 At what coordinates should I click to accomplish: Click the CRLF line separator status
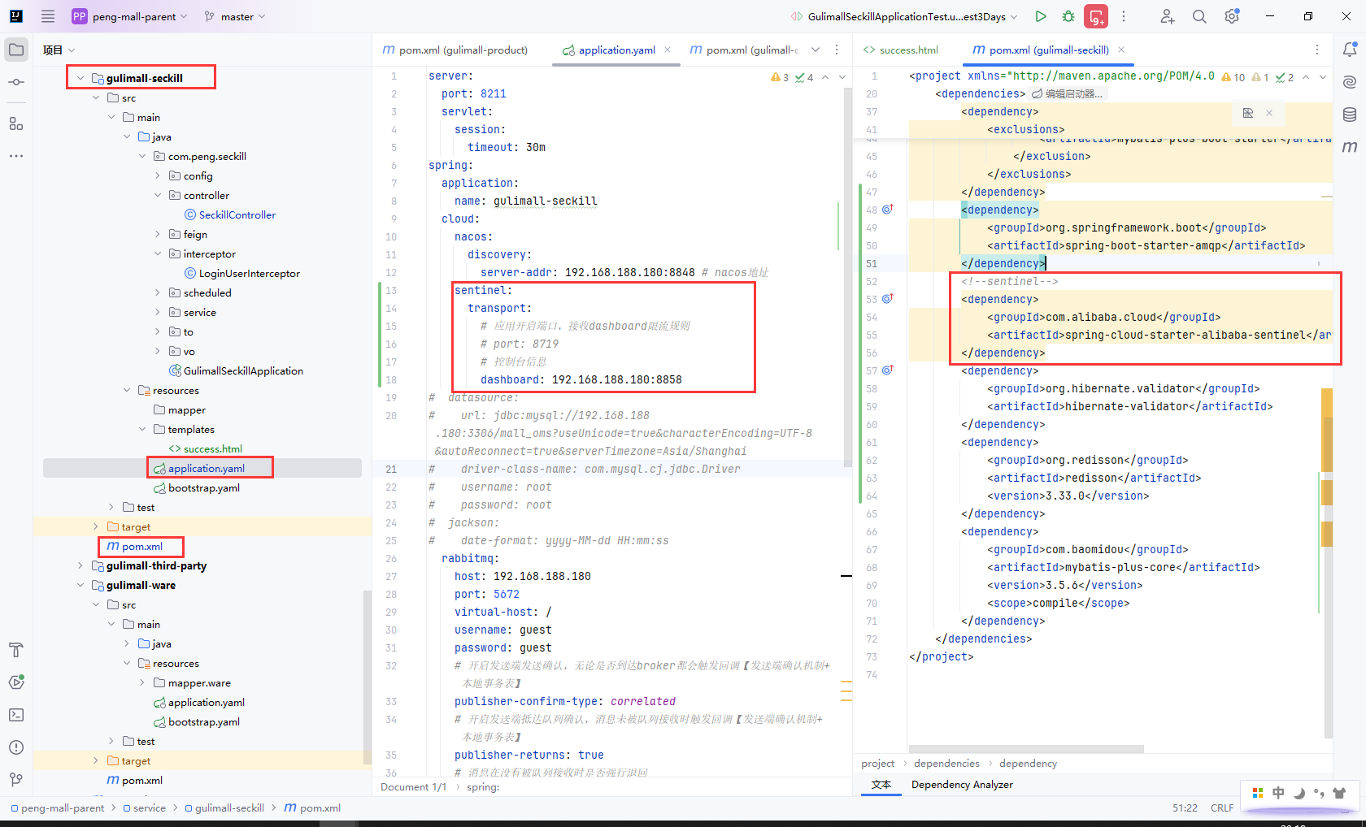point(1221,808)
